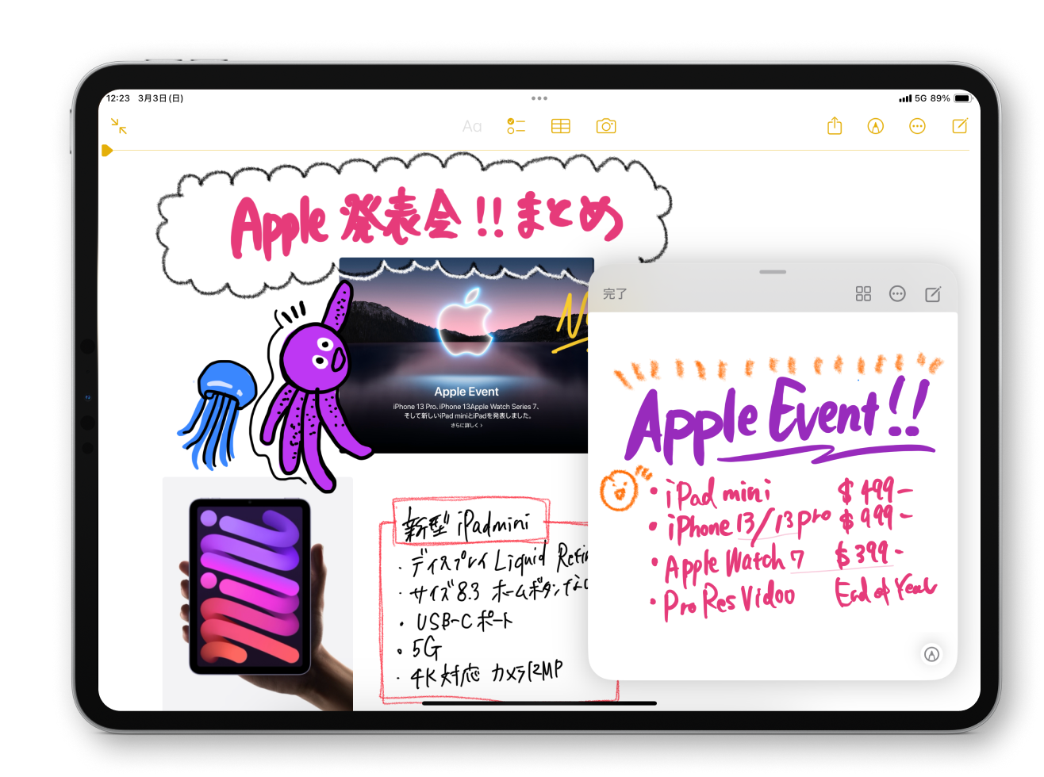Enable Markup pen in the main note toolbar
Viewport: 1044px width, 777px height.
(x=876, y=126)
